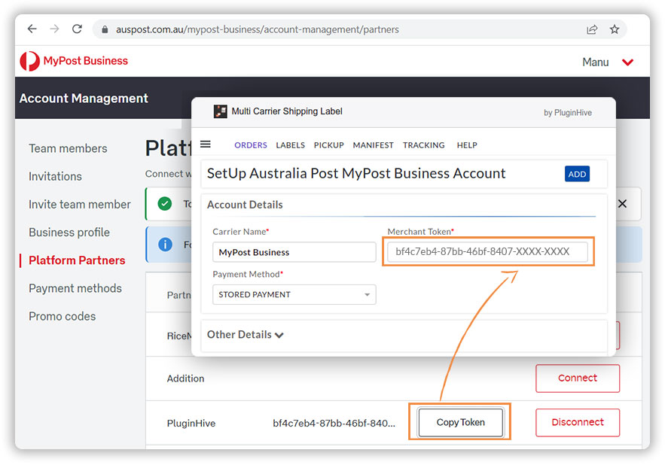Click the browser forward arrow
The image size is (665, 465).
(x=54, y=29)
